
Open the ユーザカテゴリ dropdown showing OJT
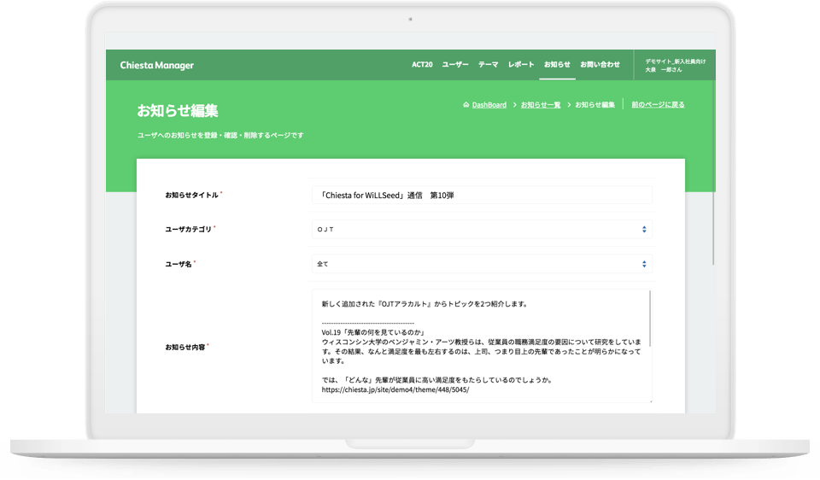click(x=482, y=229)
